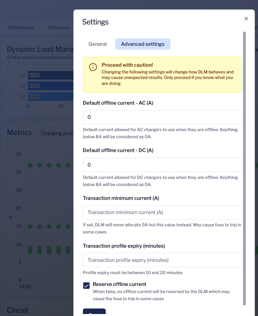Click the Transaction profile expiry field
This screenshot has height=316, width=258.
tap(162, 260)
